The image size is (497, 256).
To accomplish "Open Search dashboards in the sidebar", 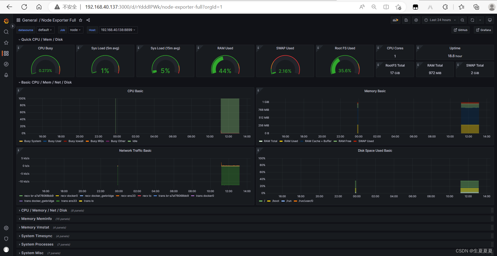I will tap(6, 32).
